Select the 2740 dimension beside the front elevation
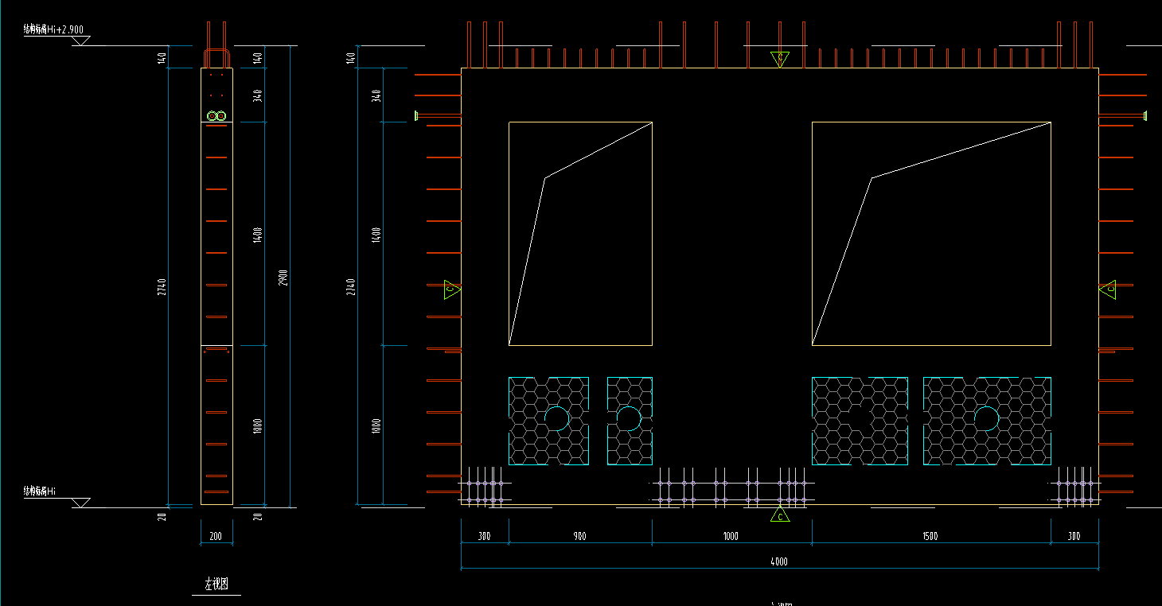The image size is (1162, 606). click(352, 286)
